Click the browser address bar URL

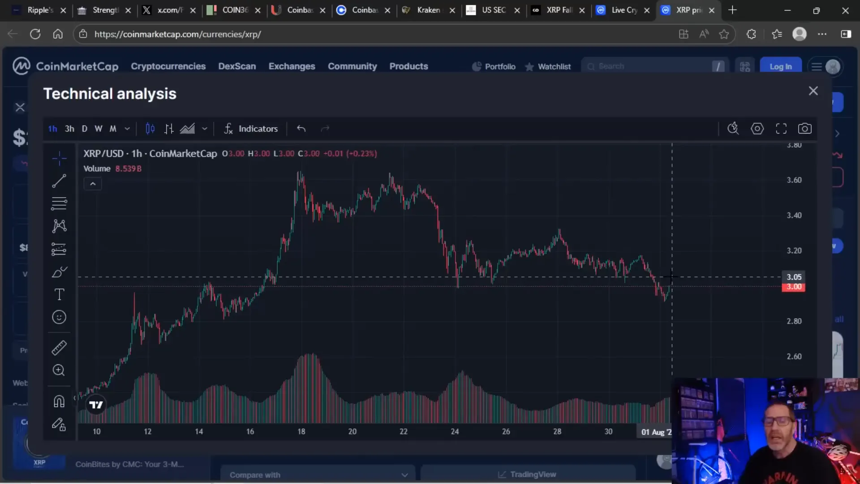178,34
